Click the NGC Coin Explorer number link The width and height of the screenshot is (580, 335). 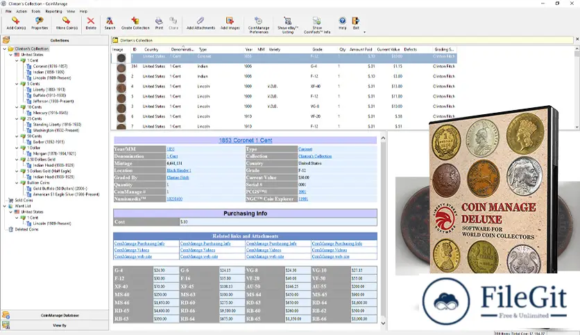pyautogui.click(x=303, y=199)
